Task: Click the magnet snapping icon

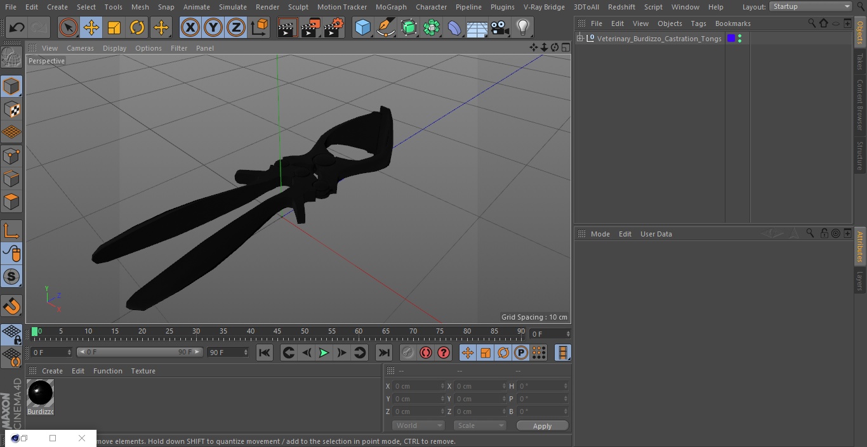Action: [x=11, y=306]
